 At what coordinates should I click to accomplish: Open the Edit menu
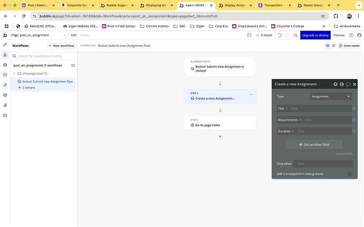point(73,35)
